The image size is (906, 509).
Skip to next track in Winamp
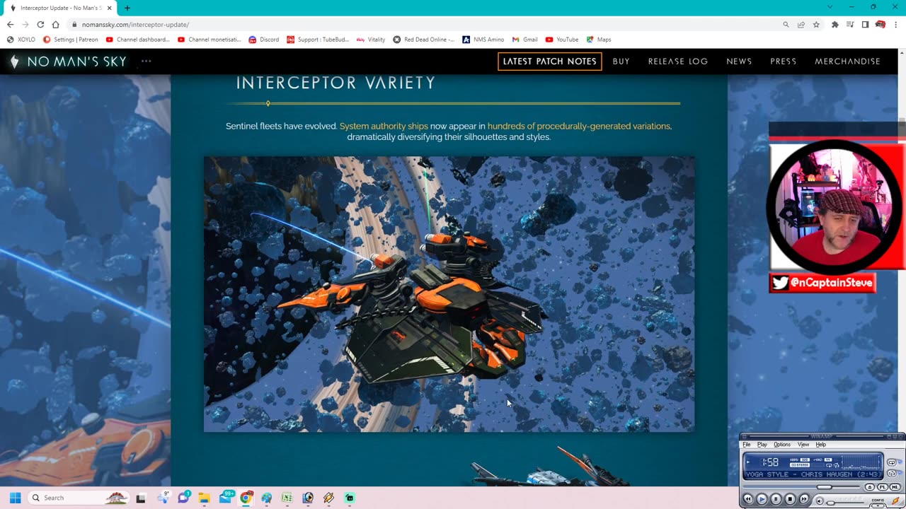click(x=804, y=499)
